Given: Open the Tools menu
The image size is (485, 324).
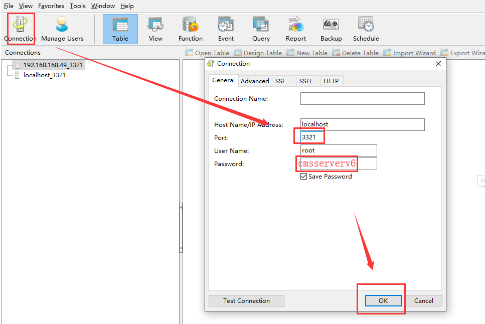Looking at the screenshot, I should (x=77, y=6).
